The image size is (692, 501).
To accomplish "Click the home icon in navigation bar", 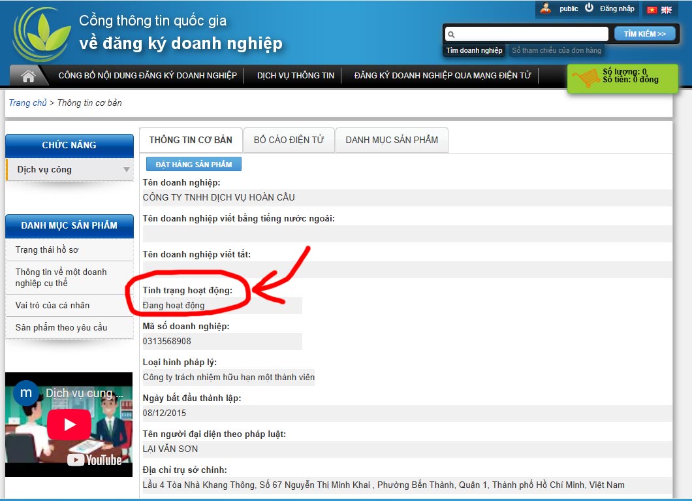I will coord(28,76).
